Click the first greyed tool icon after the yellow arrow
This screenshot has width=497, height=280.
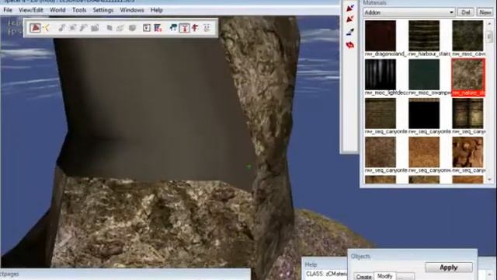point(61,28)
